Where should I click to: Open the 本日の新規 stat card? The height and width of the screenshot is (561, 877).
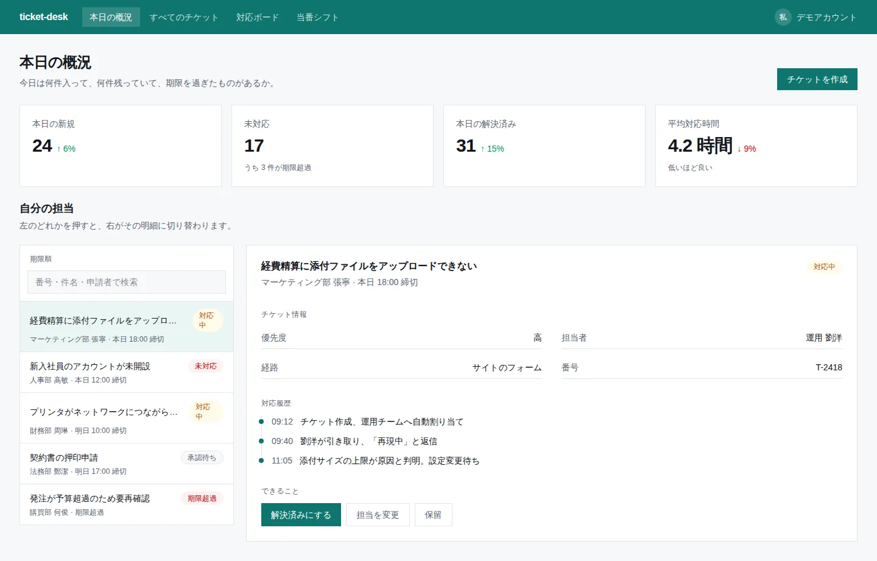(x=121, y=146)
